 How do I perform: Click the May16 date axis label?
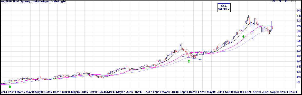pyautogui.click(x=75, y=92)
